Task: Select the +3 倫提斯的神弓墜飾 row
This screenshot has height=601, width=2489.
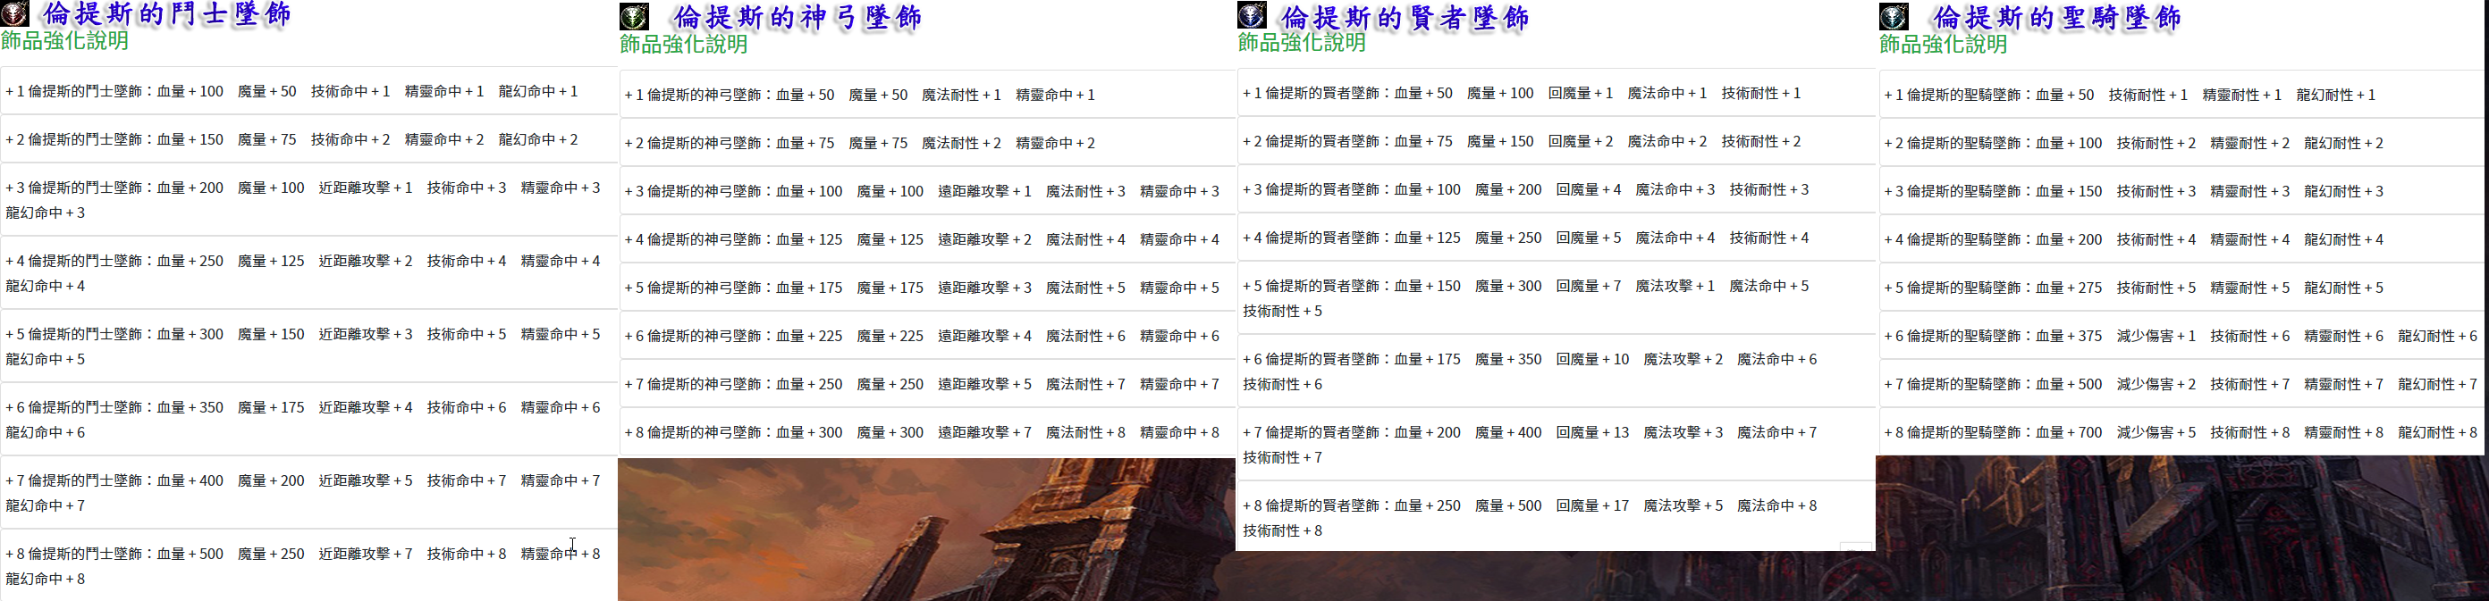Action: tap(928, 192)
